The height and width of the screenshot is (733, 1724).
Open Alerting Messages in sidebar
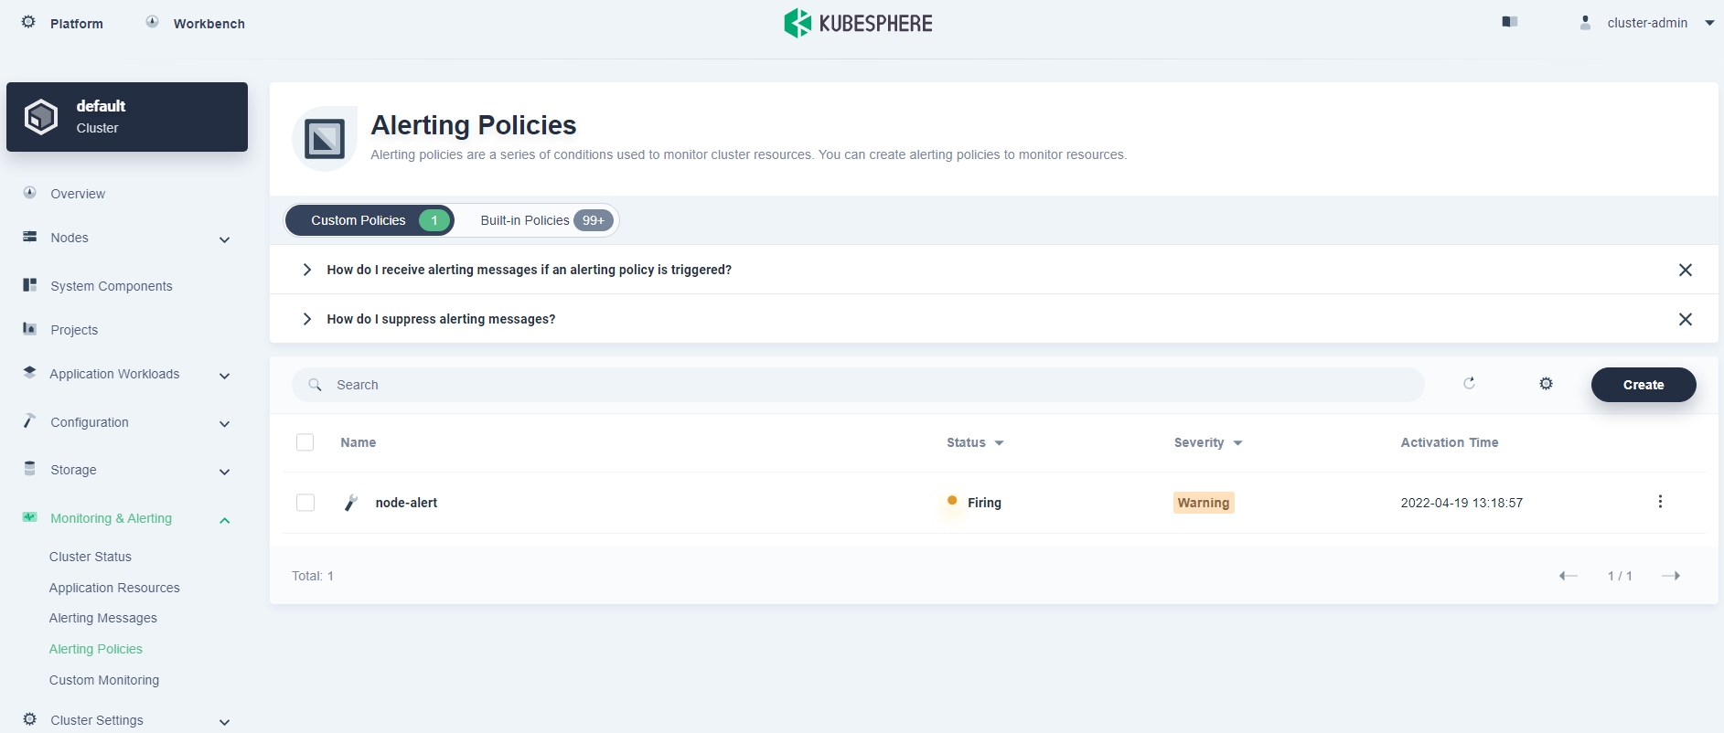103,618
